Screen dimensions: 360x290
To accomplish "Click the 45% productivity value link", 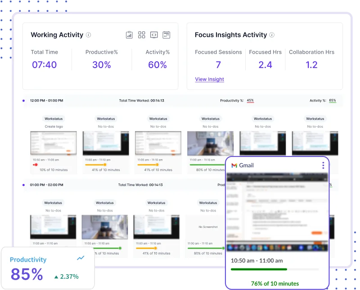I will 250,101.
